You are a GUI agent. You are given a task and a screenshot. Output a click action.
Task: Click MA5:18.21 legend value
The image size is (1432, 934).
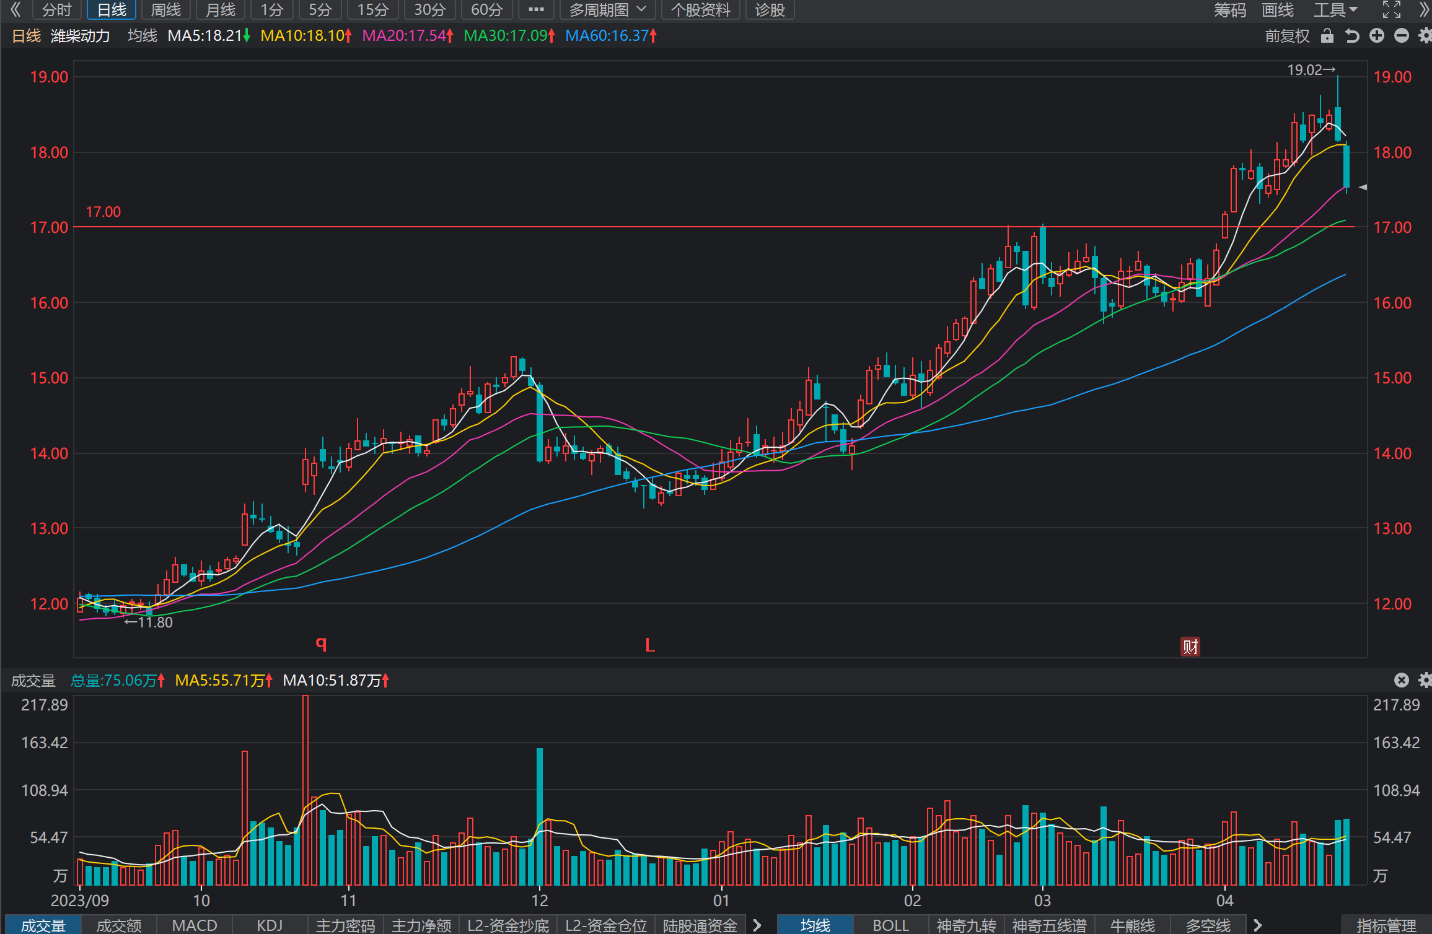(209, 36)
